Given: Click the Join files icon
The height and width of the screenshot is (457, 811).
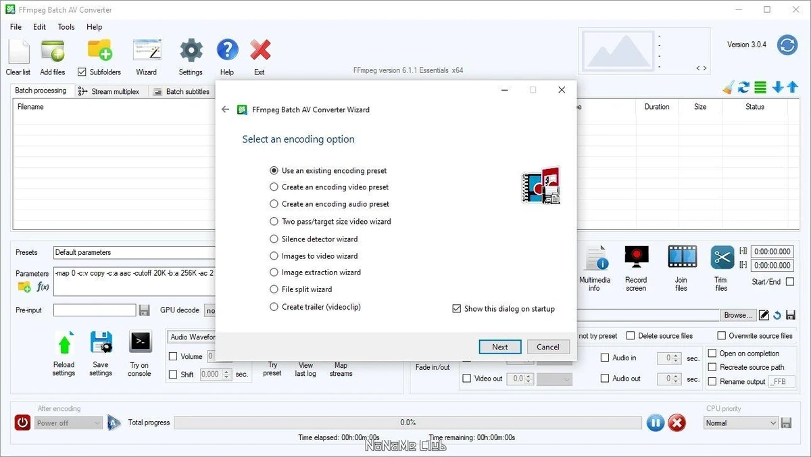Looking at the screenshot, I should coord(682,258).
